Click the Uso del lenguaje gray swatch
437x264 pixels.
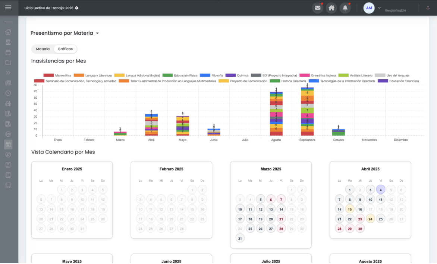click(x=380, y=75)
